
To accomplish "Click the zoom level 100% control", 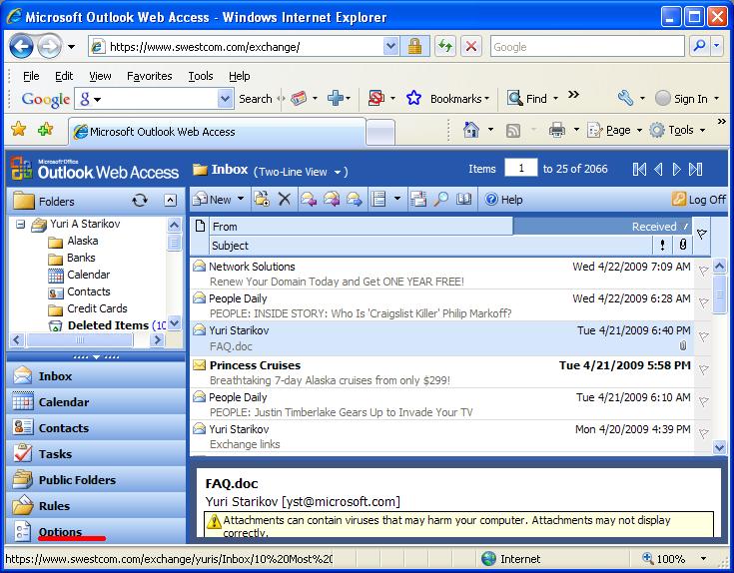I will pyautogui.click(x=673, y=558).
